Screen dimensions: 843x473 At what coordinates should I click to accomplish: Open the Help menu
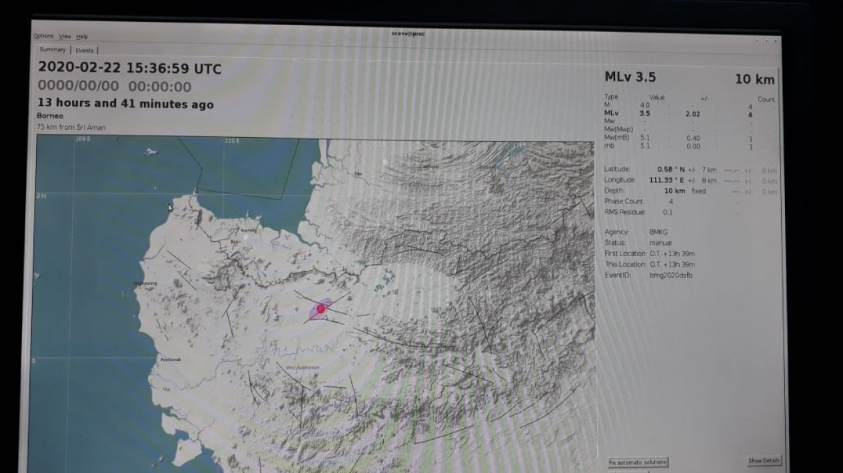coord(82,37)
